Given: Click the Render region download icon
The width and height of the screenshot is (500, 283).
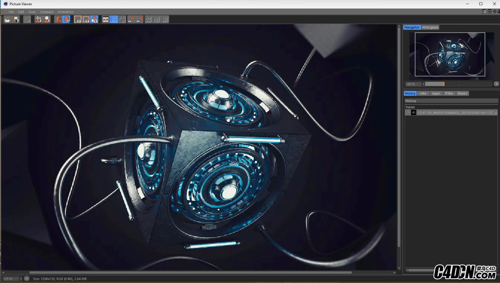Looking at the screenshot, I should click(38, 19).
